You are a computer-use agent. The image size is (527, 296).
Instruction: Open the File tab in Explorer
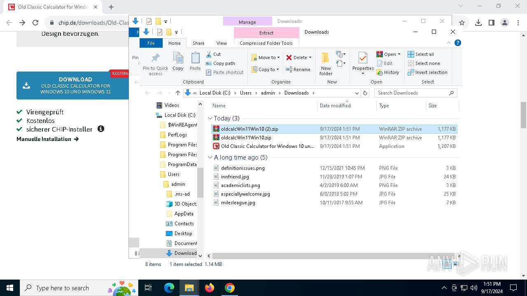[x=151, y=43]
